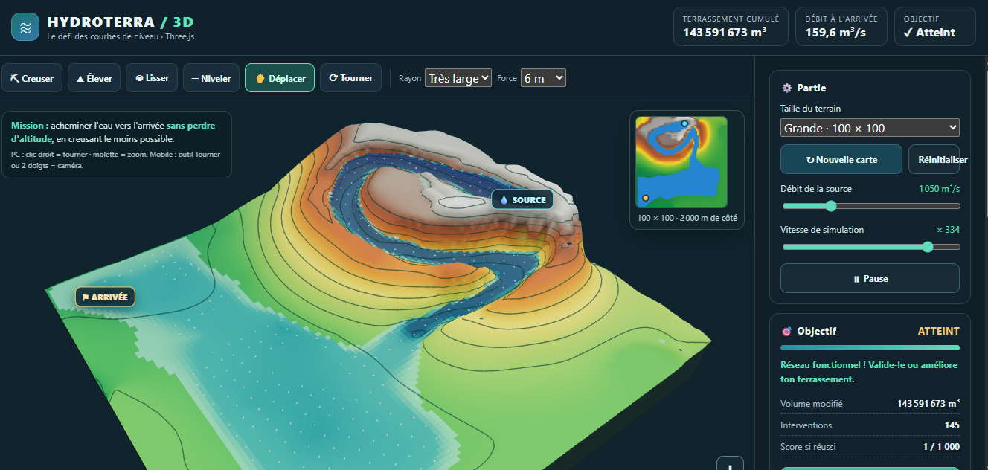Open the Taille du terrain dropdown

tap(870, 128)
